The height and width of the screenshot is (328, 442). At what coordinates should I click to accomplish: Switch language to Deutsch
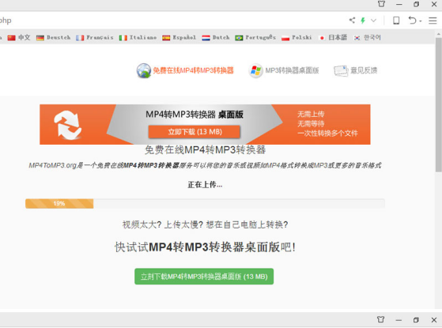pos(59,37)
